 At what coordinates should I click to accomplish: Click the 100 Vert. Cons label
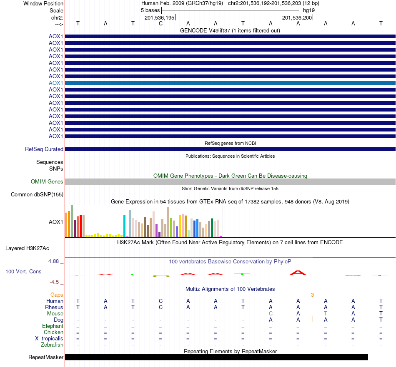23,271
